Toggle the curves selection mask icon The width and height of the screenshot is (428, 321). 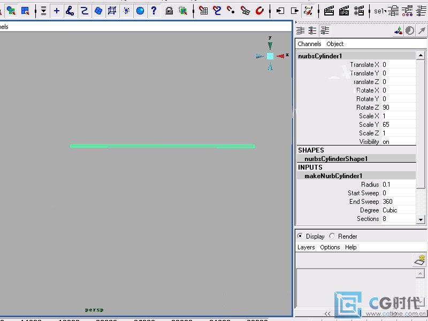coord(85,11)
